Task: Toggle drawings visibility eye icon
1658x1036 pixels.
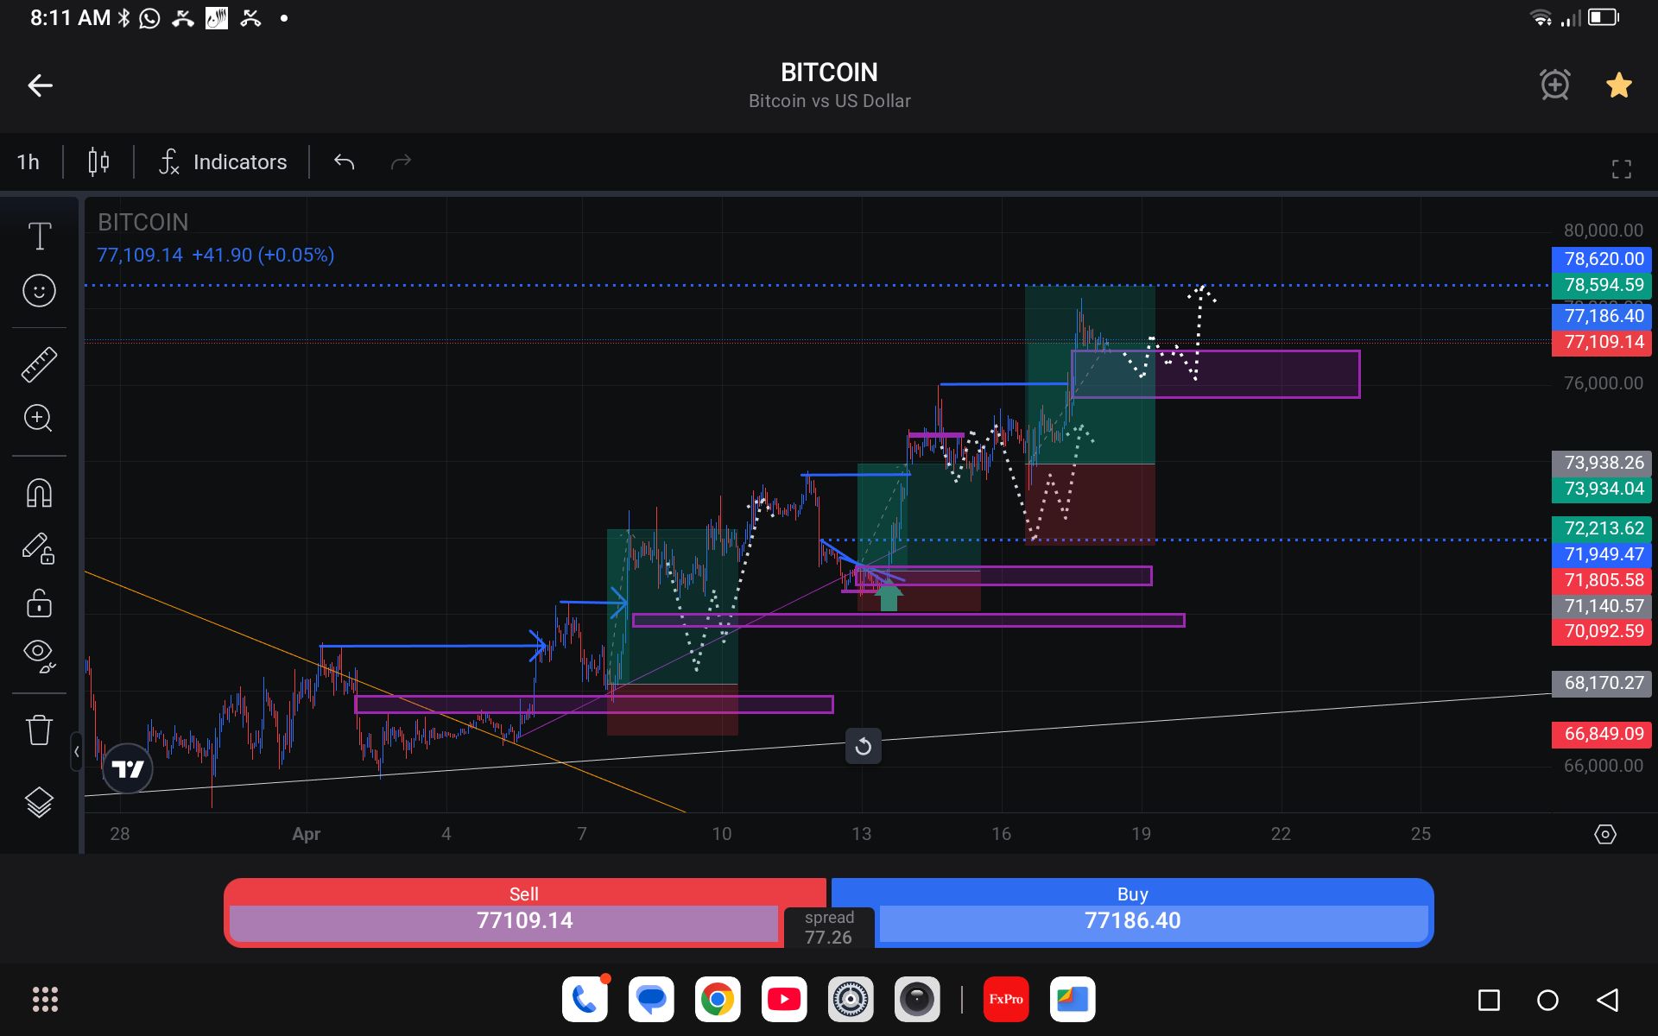Action: 39,654
